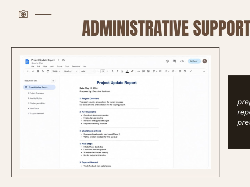
Task: Open the Tools menu
Action: pos(67,66)
